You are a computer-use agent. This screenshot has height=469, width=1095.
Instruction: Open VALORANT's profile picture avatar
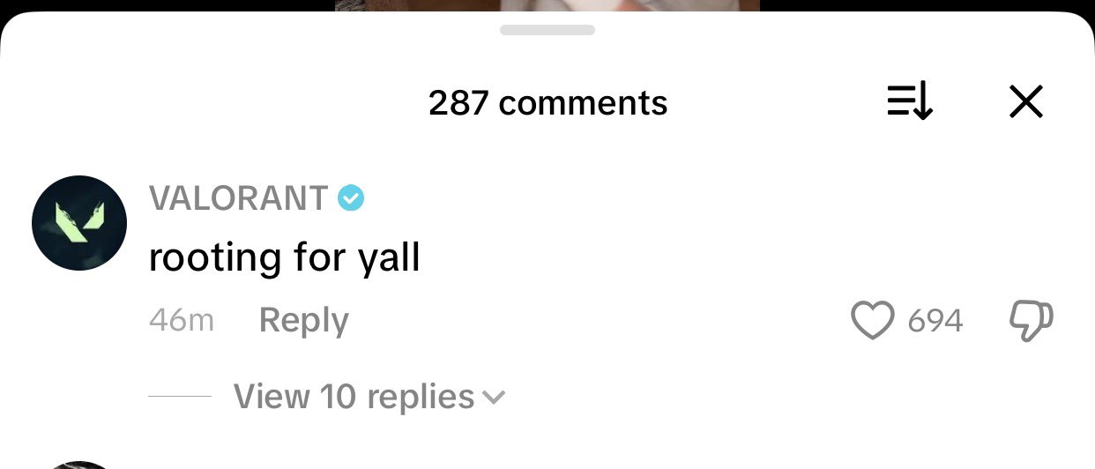click(x=79, y=223)
